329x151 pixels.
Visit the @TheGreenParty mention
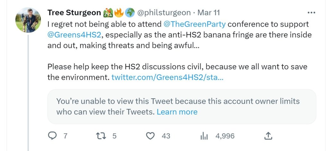coord(194,24)
